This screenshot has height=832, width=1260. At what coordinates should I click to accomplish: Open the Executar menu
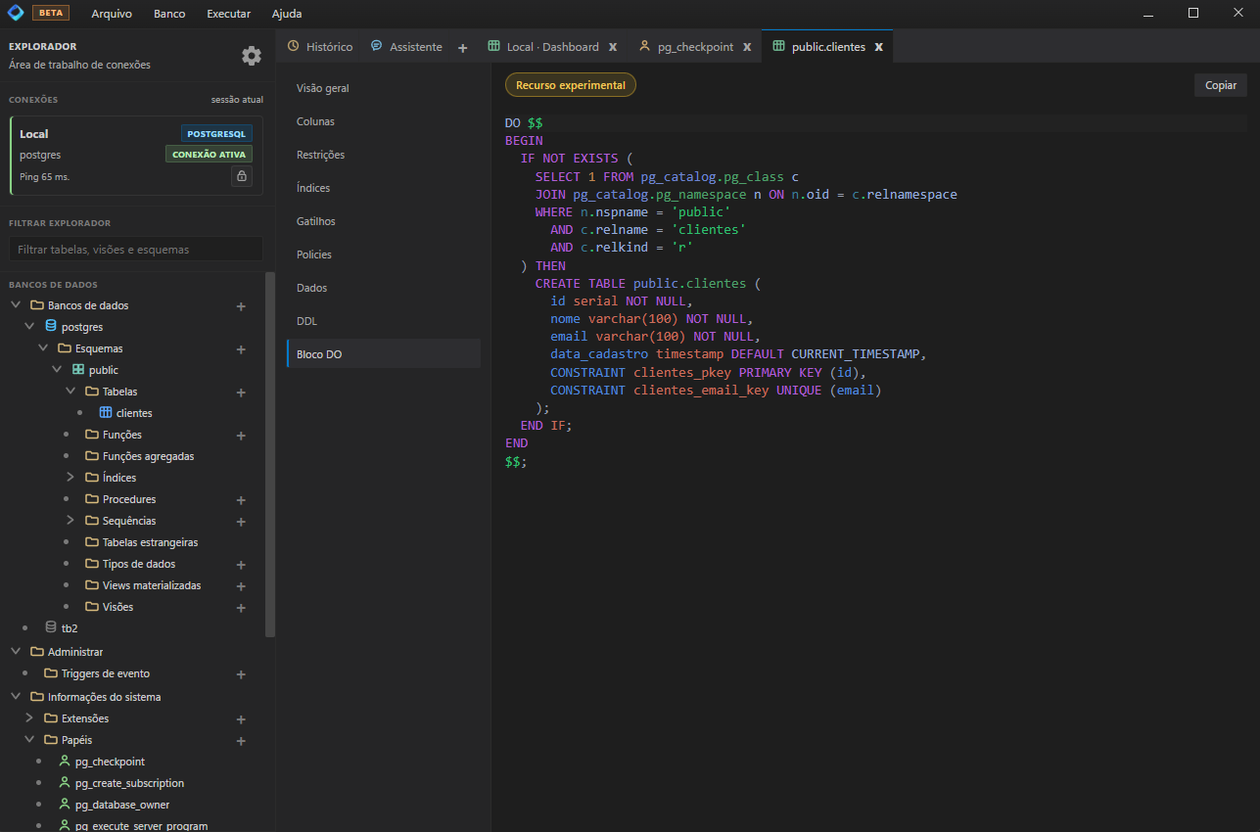[228, 14]
